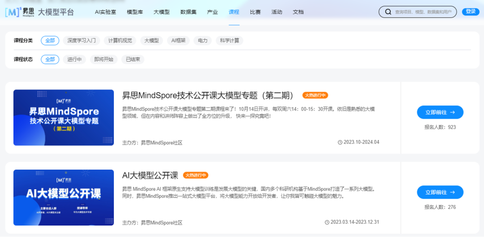
Task: Click the clock icon beside 2023.03.14-2023.12.31
Action: tap(327, 222)
